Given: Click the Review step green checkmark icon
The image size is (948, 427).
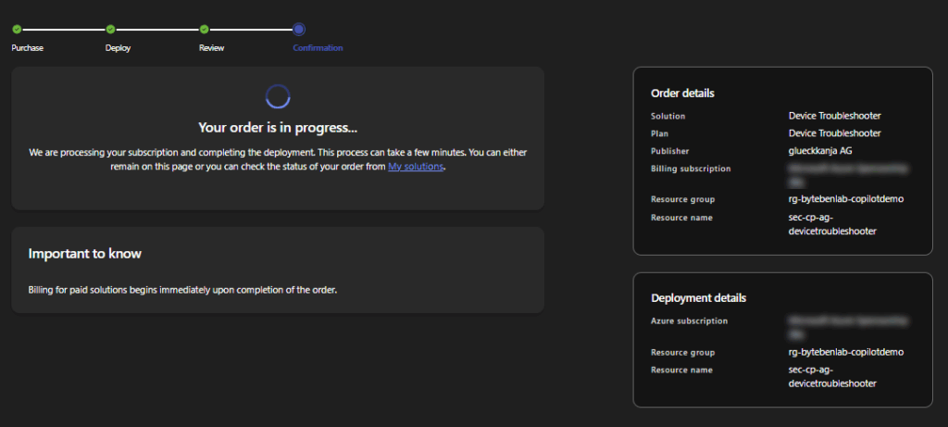Looking at the screenshot, I should point(204,30).
